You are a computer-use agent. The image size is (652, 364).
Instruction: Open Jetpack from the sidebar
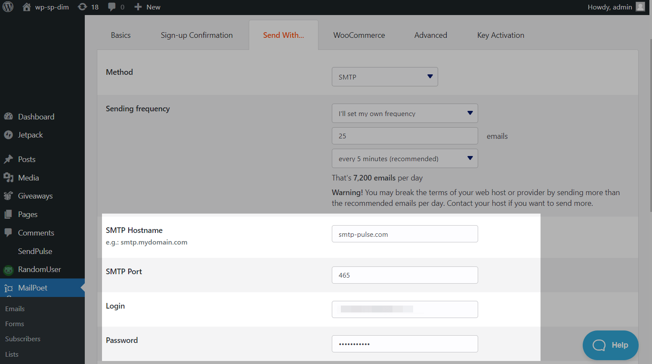pyautogui.click(x=30, y=135)
